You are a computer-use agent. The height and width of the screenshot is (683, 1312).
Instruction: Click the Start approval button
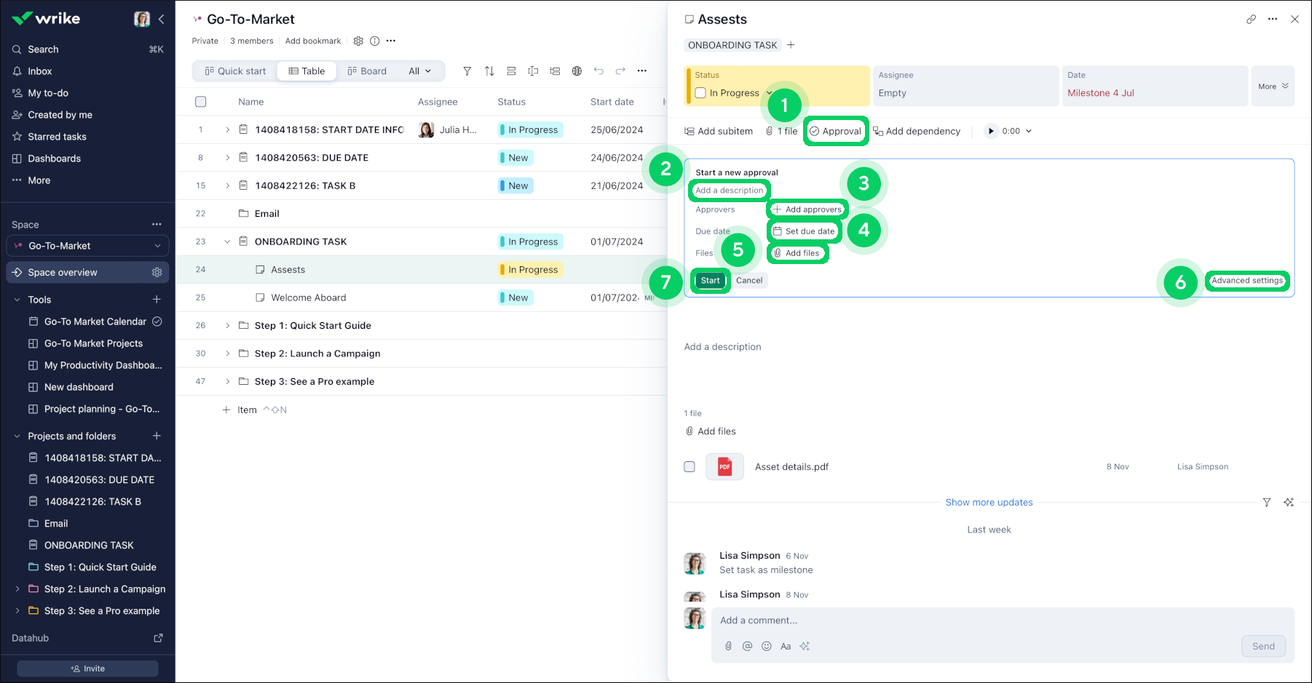(710, 281)
